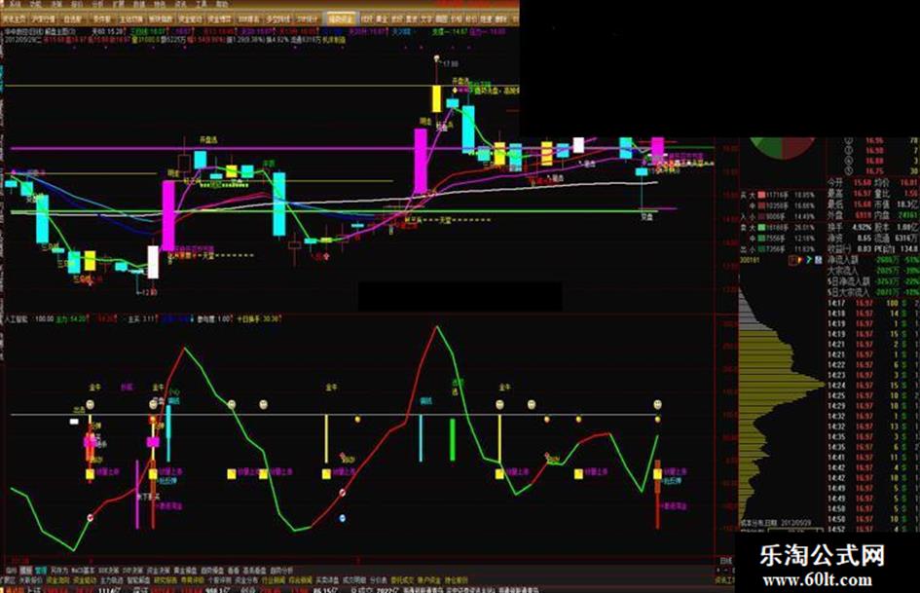Click the small sell order green swatch (出 小)
Image resolution: width=920 pixels, height=593 pixels.
point(760,249)
